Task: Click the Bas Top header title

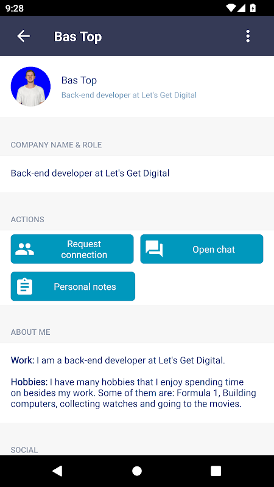Action: (x=78, y=37)
